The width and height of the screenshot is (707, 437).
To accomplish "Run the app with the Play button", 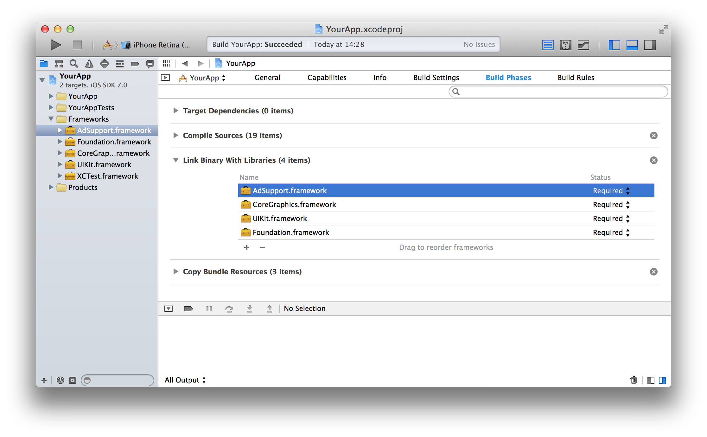I will click(56, 45).
